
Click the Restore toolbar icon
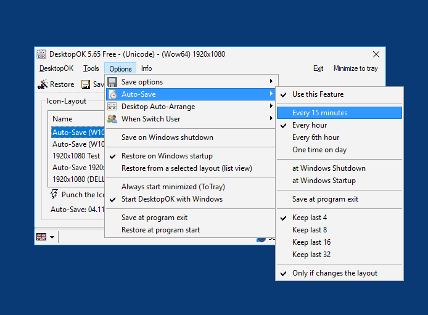43,84
